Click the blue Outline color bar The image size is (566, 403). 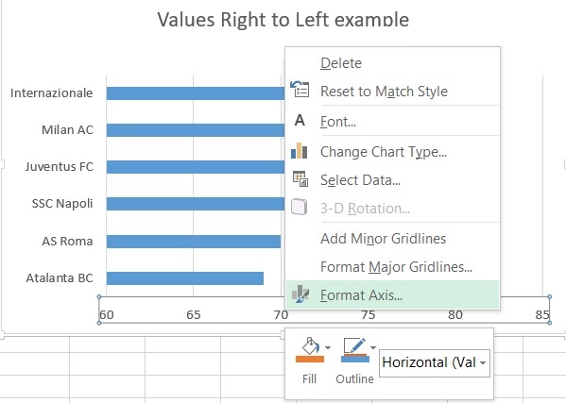[355, 359]
